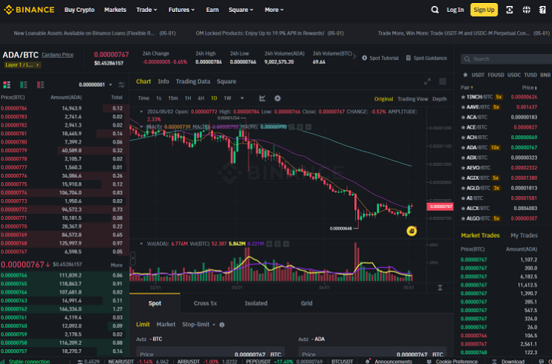The width and height of the screenshot is (552, 364).
Task: Select the 1s chart interval
Action: click(x=159, y=98)
